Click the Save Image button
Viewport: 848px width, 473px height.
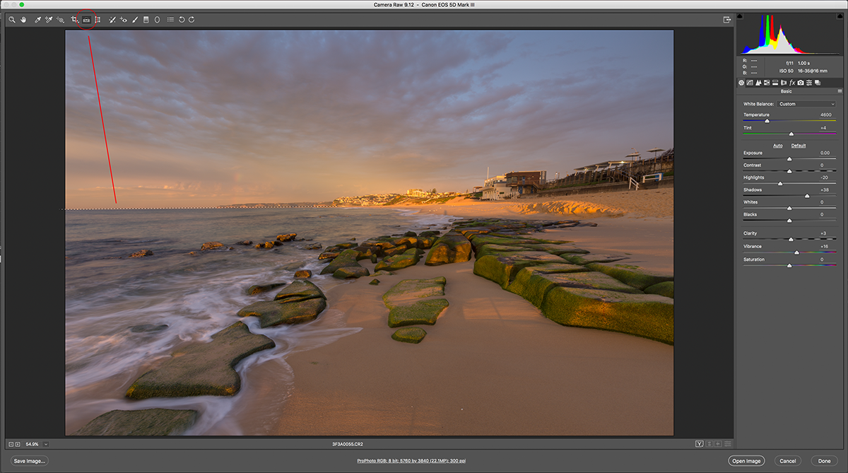click(30, 461)
